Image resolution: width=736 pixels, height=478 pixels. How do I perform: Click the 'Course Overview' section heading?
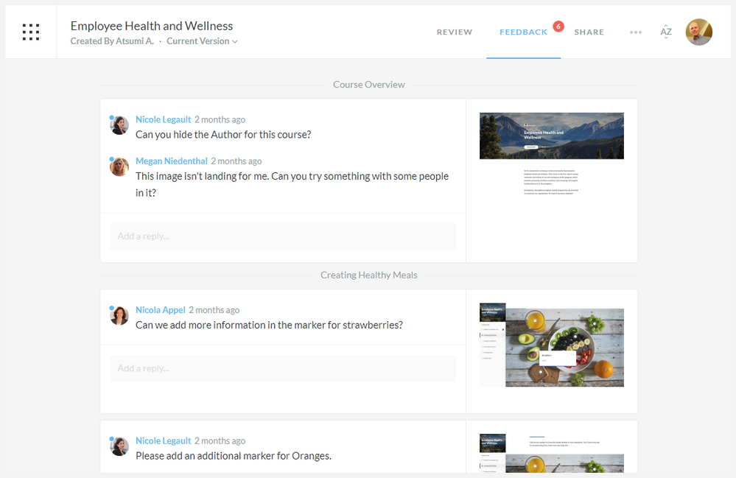pos(369,85)
